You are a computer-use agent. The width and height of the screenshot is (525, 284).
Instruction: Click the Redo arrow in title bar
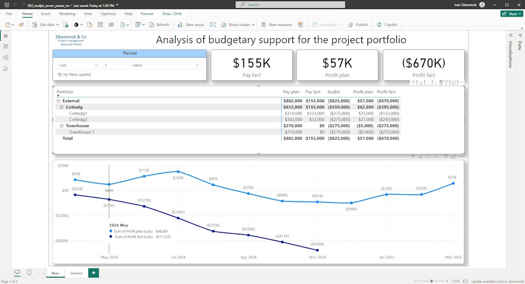[23, 4]
